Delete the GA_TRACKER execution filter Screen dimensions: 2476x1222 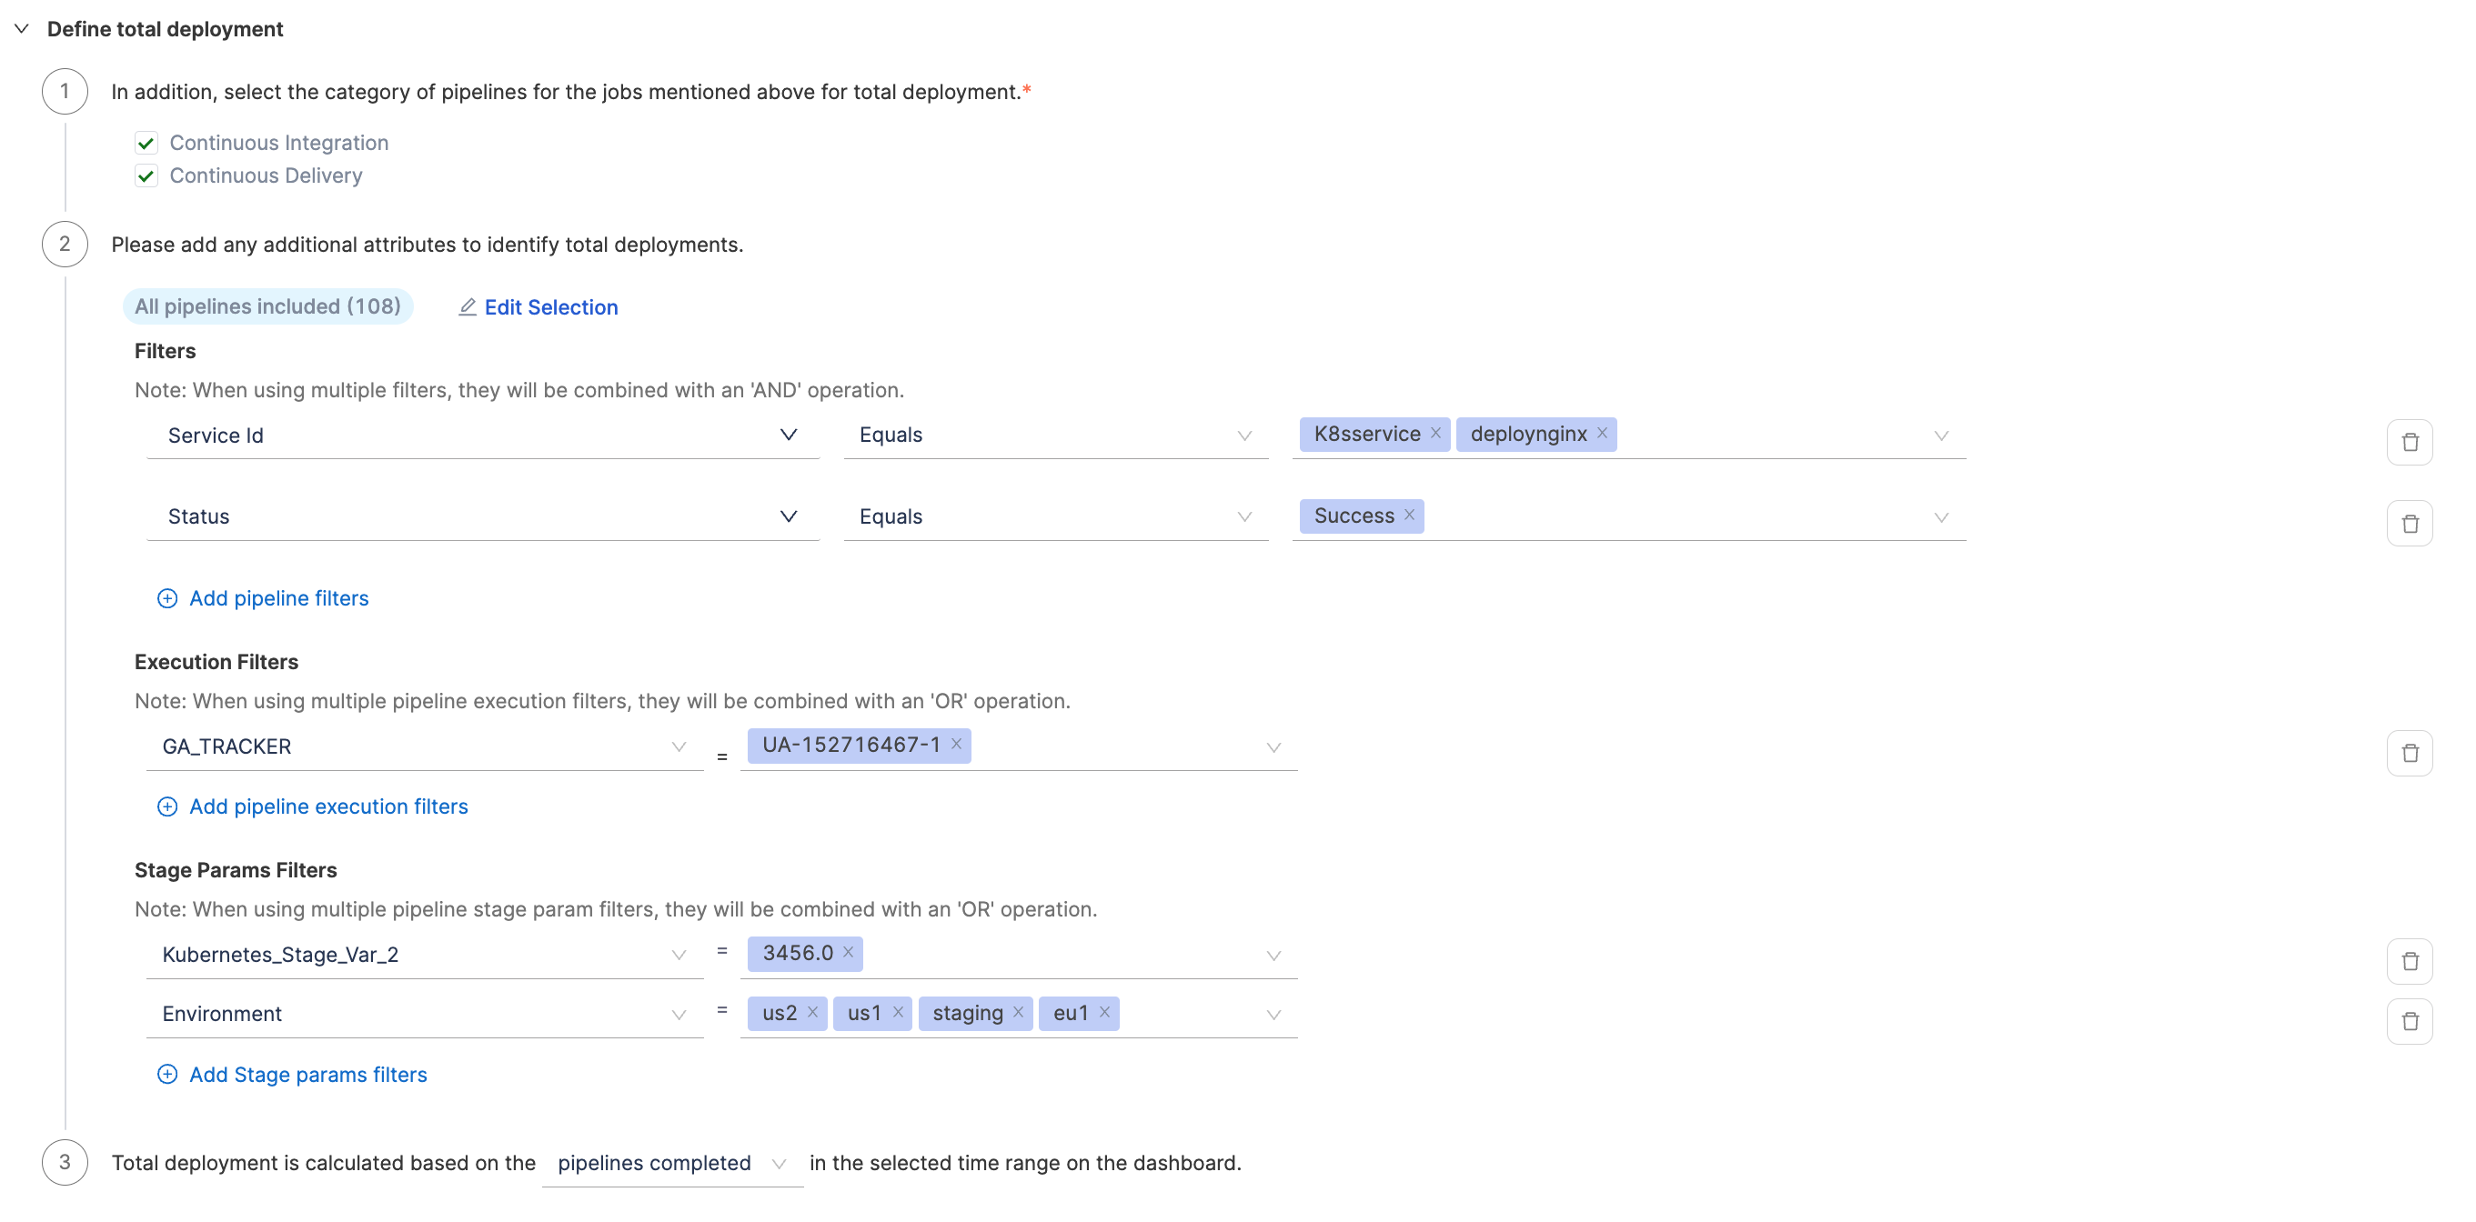(2409, 753)
